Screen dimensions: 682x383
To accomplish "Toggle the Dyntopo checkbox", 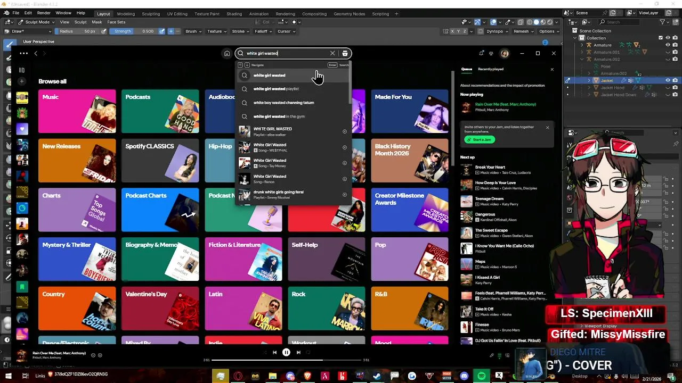I will 482,31.
